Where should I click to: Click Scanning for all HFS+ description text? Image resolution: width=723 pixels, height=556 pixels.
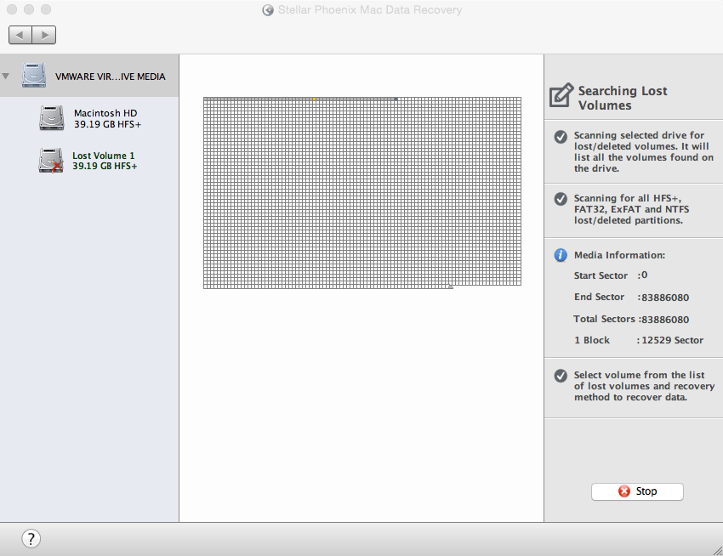(631, 209)
